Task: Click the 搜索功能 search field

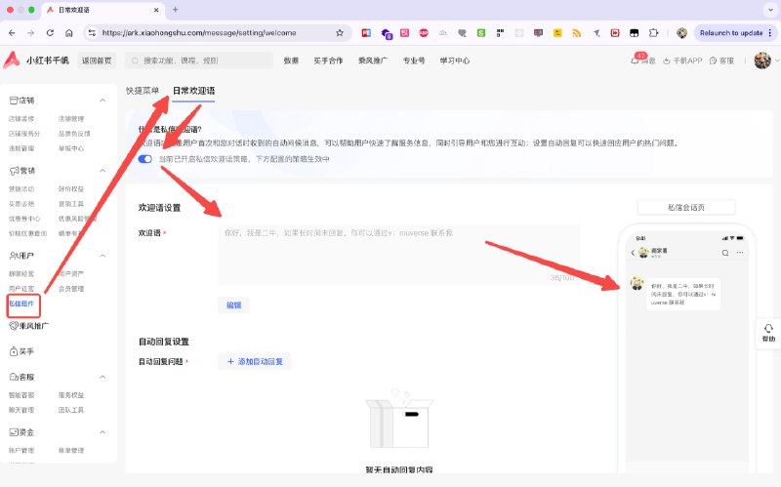Action: point(199,61)
